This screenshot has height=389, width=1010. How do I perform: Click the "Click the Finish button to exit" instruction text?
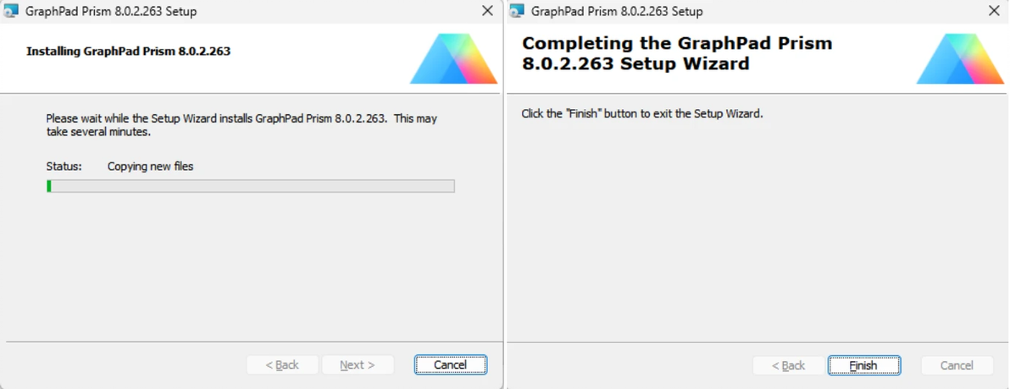641,113
